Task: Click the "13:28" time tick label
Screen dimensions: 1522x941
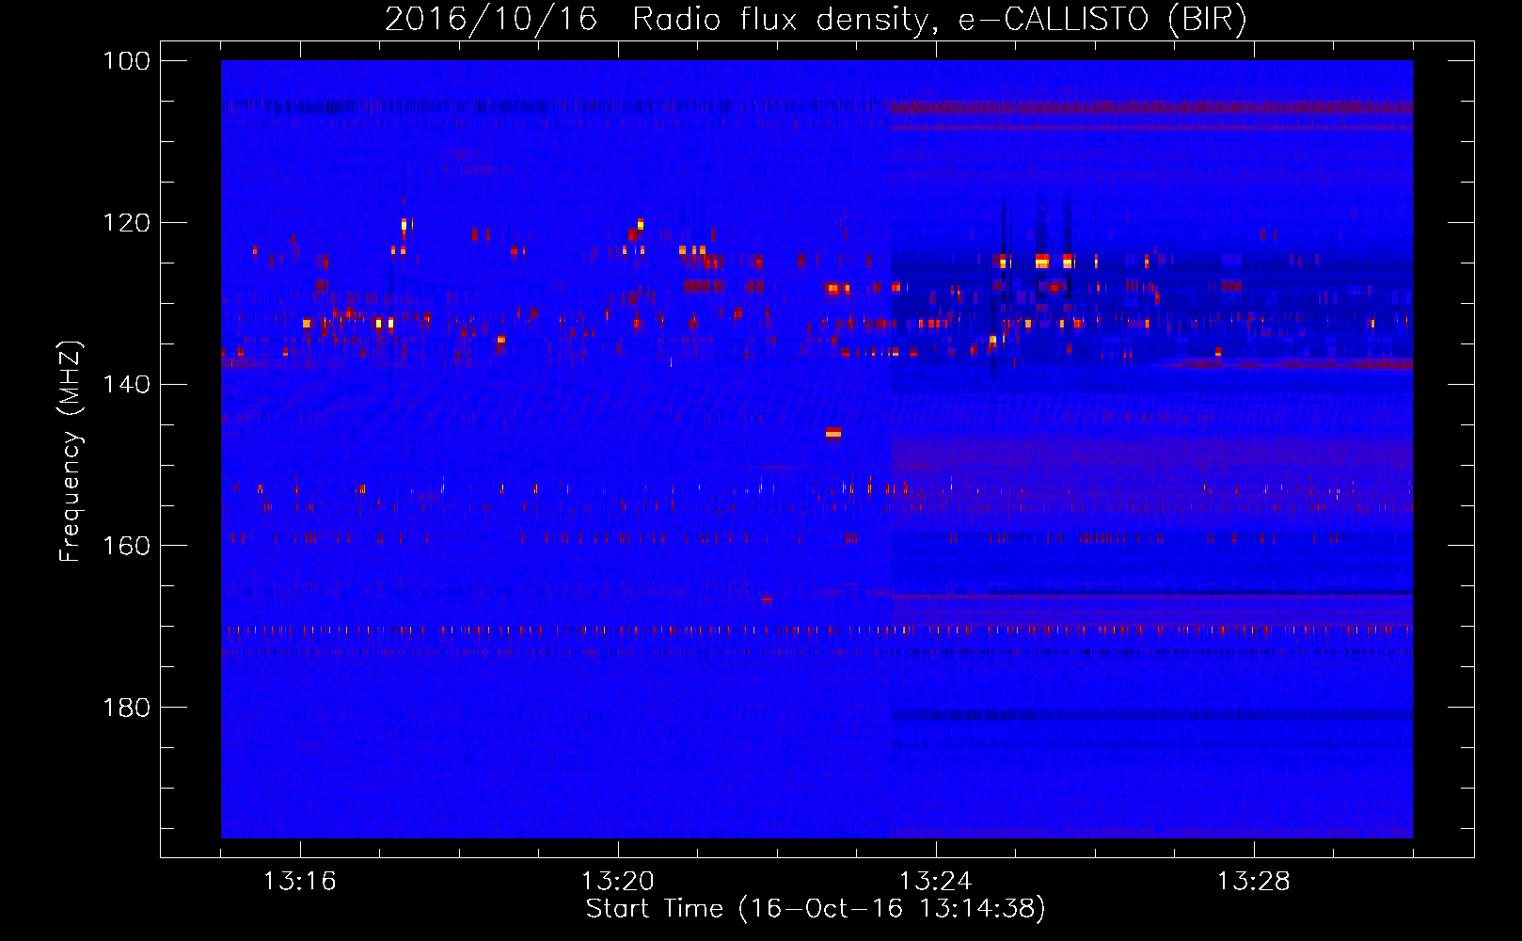Action: (1253, 882)
